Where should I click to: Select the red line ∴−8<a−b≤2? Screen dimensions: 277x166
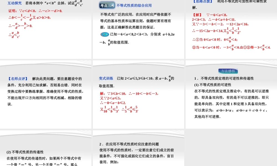(x=113, y=103)
